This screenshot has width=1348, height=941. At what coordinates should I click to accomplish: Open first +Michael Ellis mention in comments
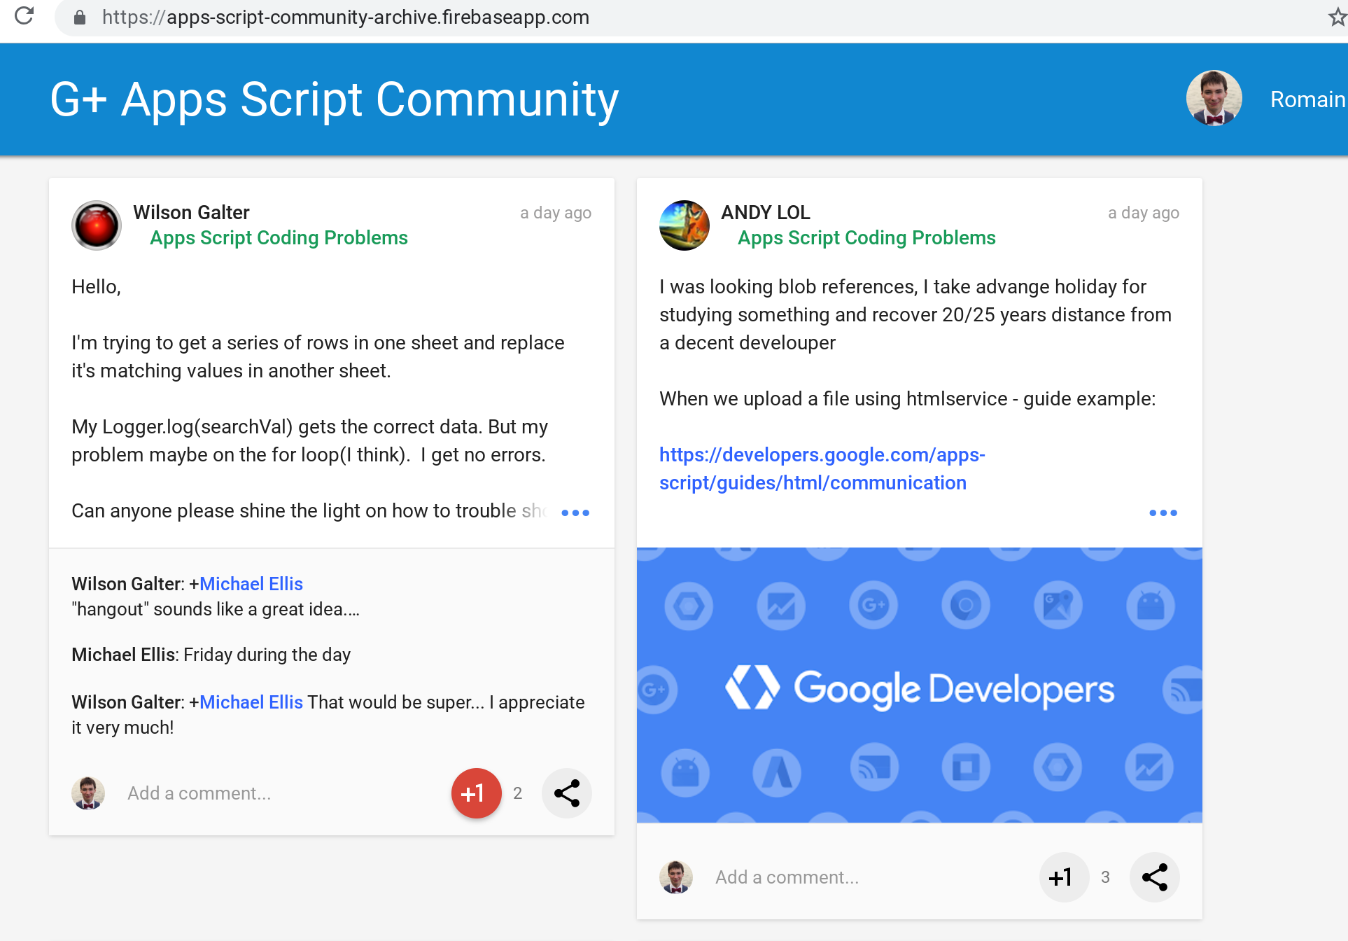click(251, 584)
